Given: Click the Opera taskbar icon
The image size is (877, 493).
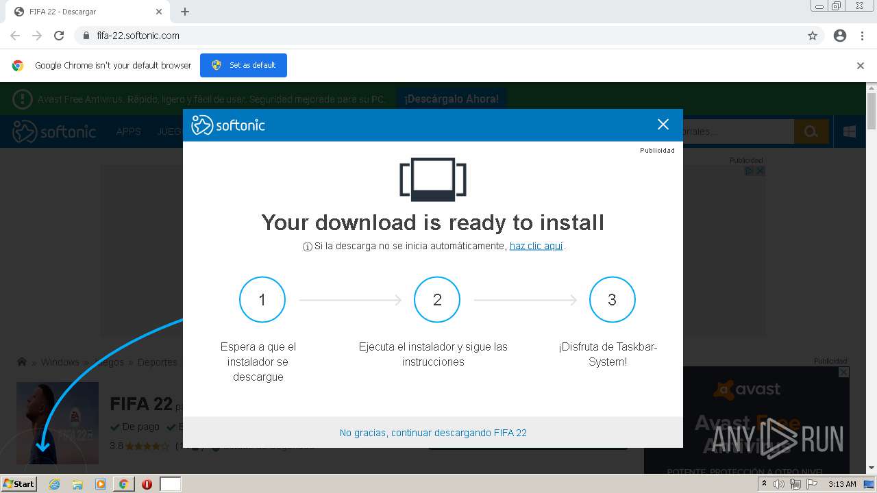Looking at the screenshot, I should (x=147, y=484).
